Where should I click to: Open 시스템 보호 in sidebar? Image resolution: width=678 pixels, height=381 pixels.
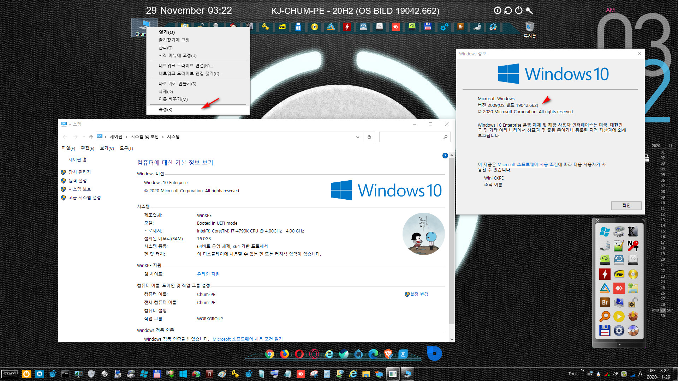coord(80,189)
